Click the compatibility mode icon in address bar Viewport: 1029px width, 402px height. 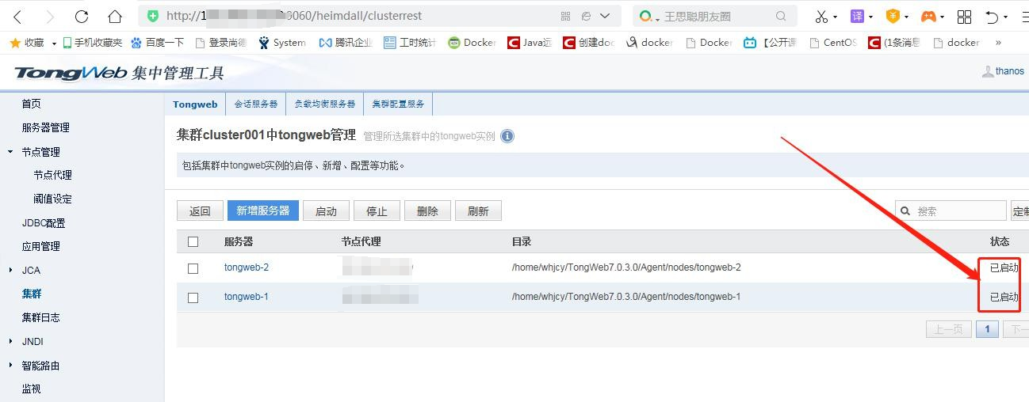(x=586, y=16)
